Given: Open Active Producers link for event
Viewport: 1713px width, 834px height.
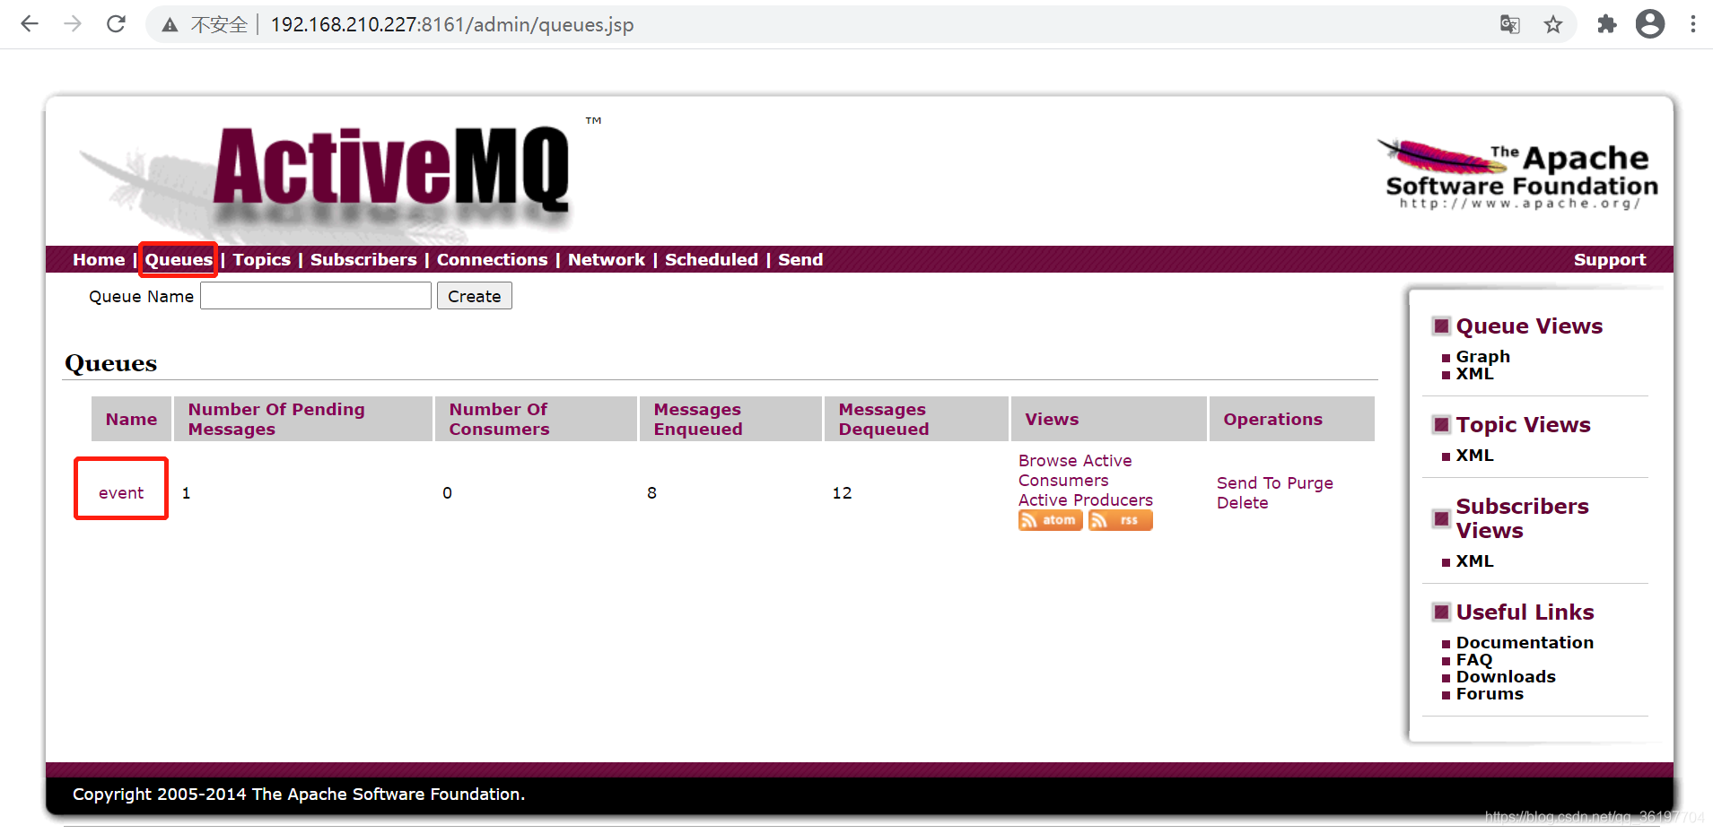Looking at the screenshot, I should 1085,500.
